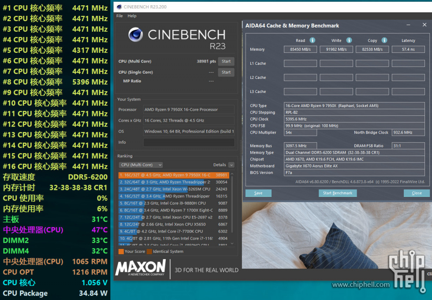Viewport: 432px width, 300px height.
Task: Select ranking row 6 Ryzen 7 1700X
Action: click(174, 210)
